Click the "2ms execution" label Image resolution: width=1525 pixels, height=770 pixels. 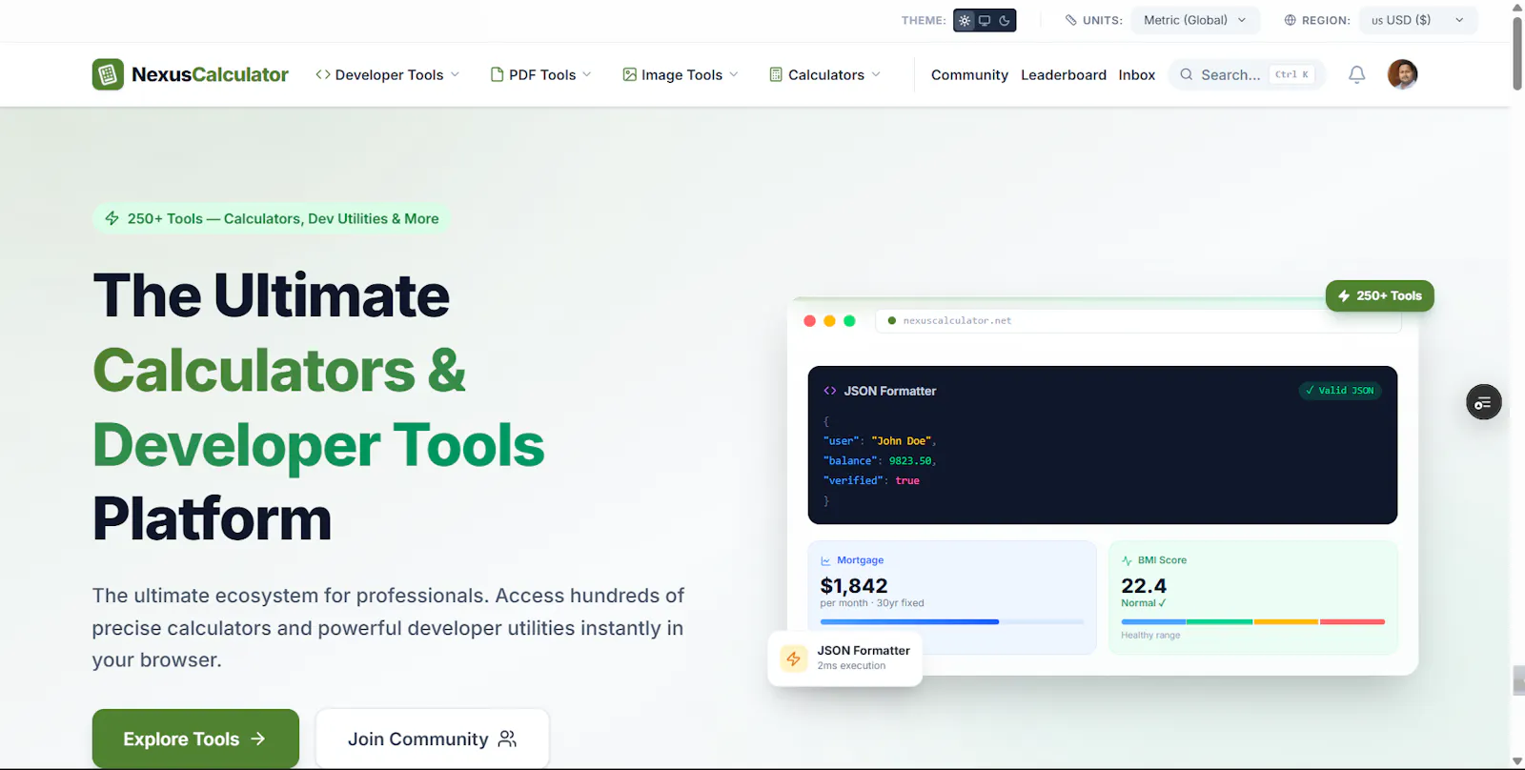point(851,666)
